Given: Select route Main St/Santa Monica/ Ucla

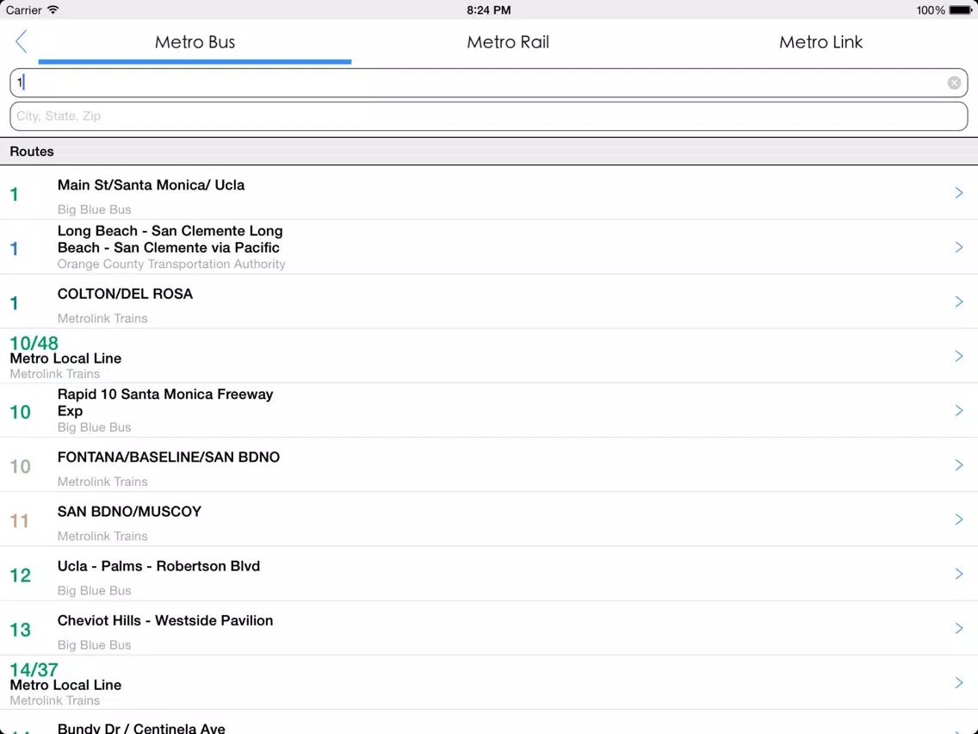Looking at the screenshot, I should (151, 185).
